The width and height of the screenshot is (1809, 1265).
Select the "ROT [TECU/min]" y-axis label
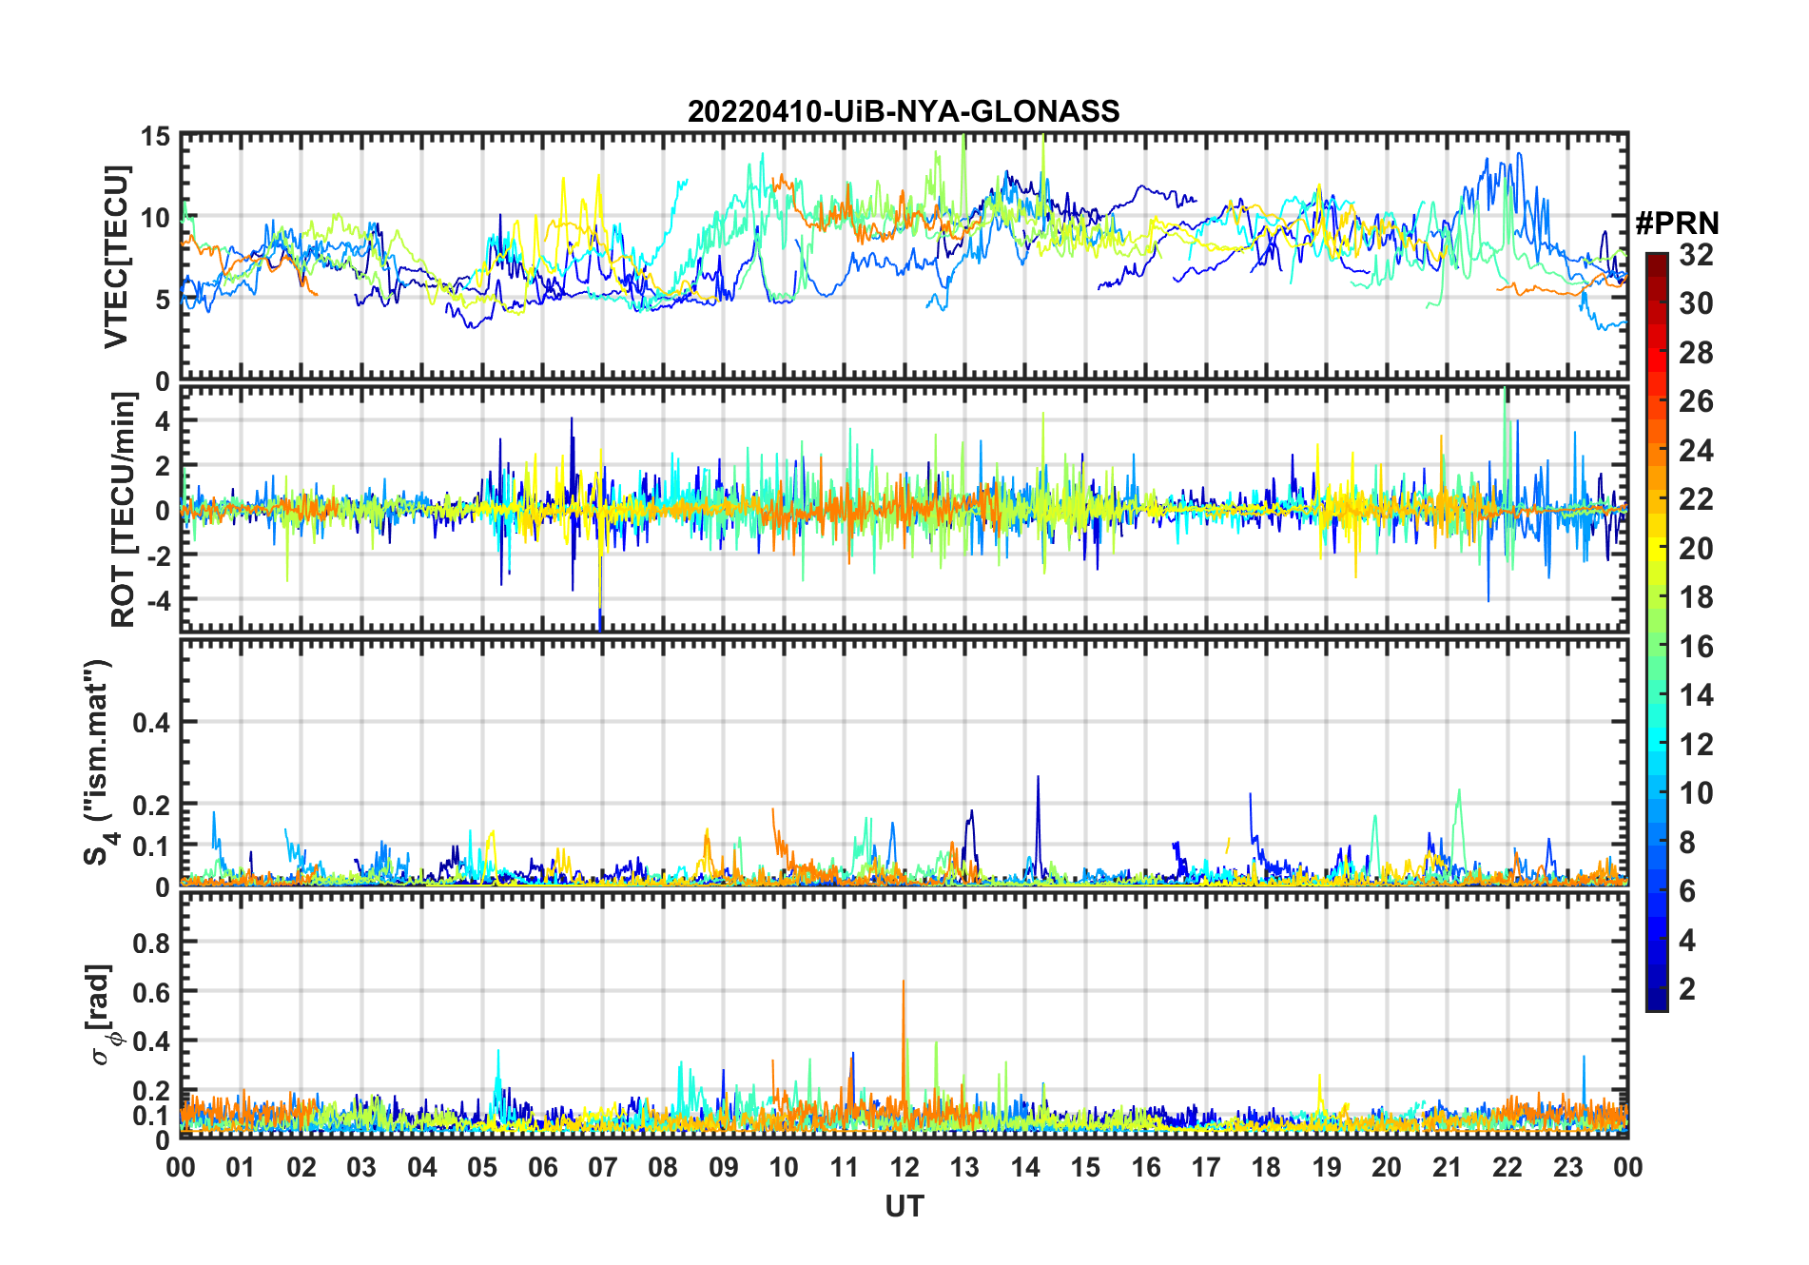[123, 510]
